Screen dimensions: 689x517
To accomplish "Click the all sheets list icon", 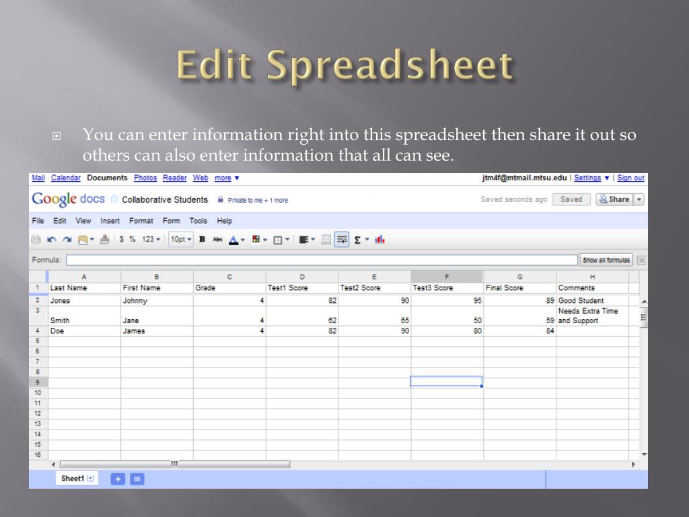I will (137, 479).
